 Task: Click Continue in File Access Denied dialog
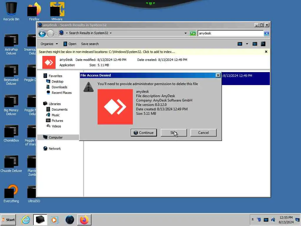144,133
